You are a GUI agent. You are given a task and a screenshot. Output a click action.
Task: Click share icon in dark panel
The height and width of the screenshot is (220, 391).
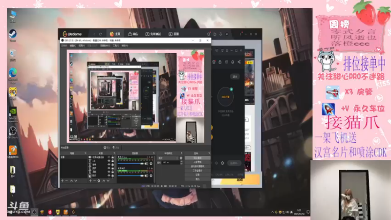coord(239,62)
